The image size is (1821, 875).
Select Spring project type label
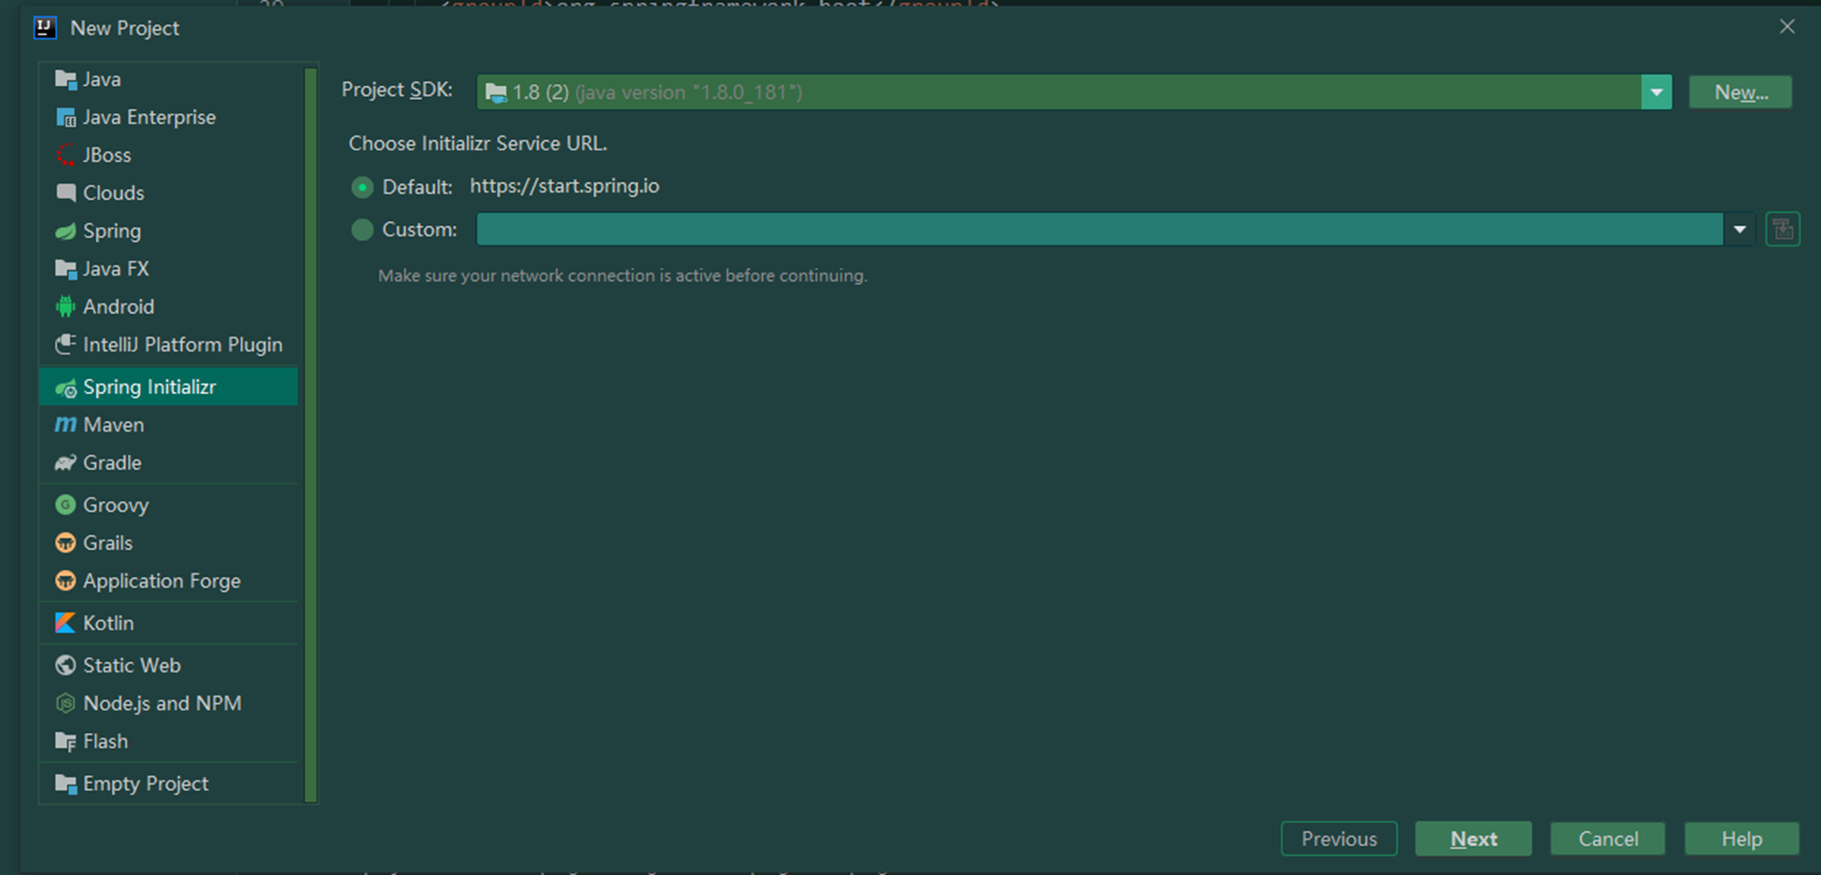(x=112, y=232)
